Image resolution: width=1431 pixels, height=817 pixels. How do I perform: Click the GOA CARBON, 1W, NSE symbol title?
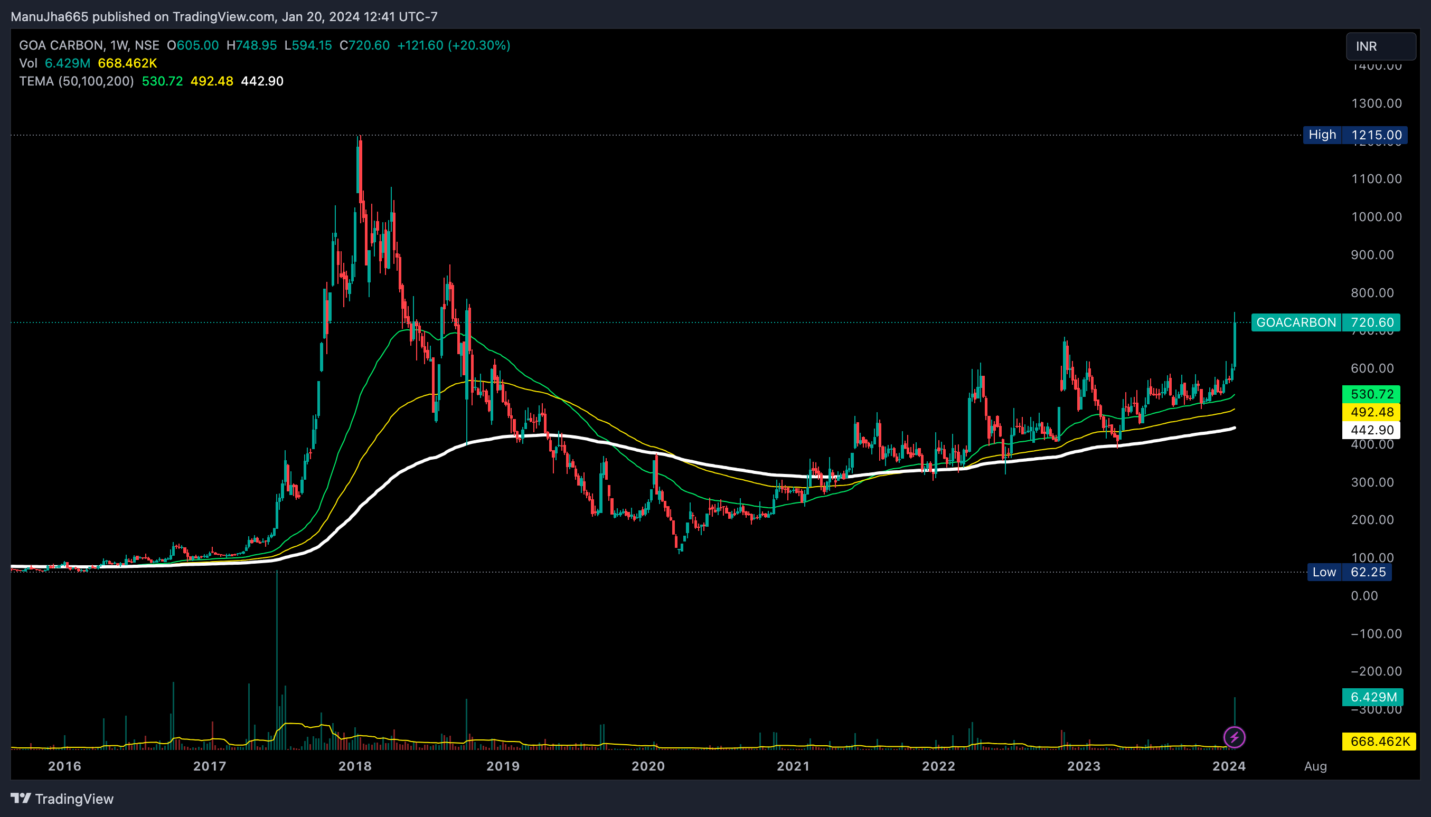tap(89, 45)
